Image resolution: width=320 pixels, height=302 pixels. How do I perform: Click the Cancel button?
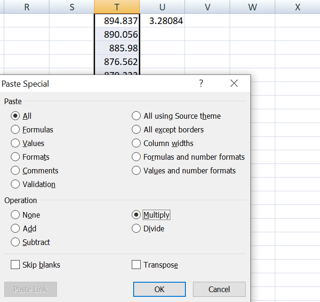point(219,289)
